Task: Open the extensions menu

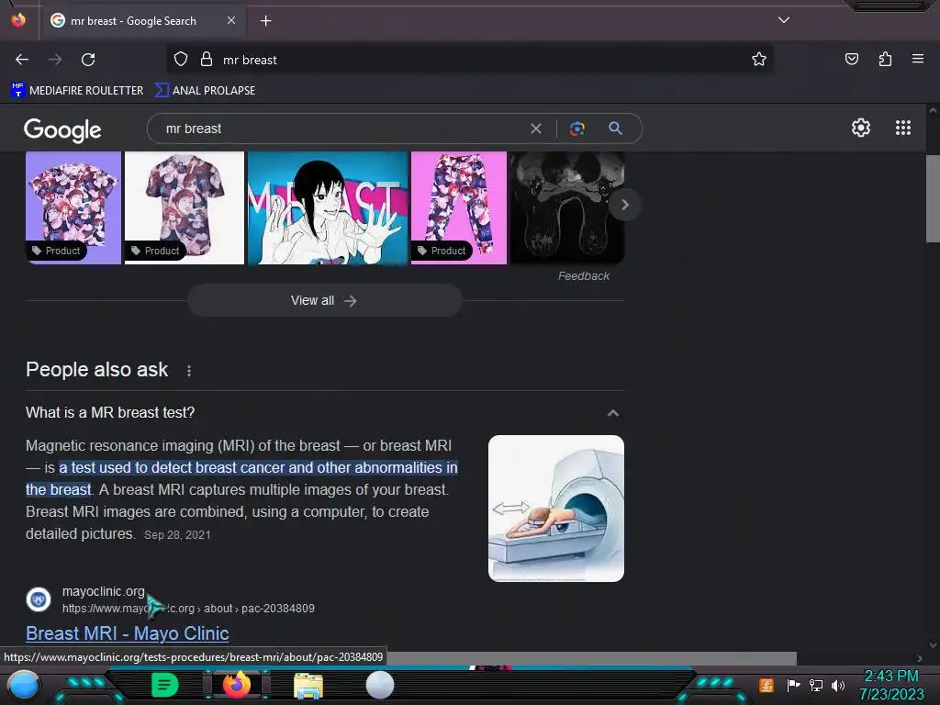Action: (885, 59)
